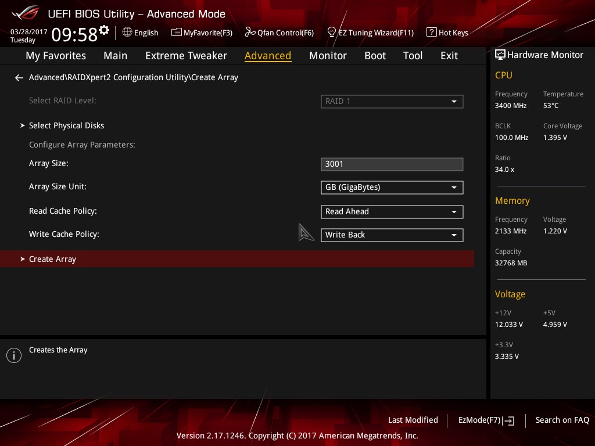Click Search on FAQ at the bottom
The height and width of the screenshot is (446, 595).
point(562,420)
